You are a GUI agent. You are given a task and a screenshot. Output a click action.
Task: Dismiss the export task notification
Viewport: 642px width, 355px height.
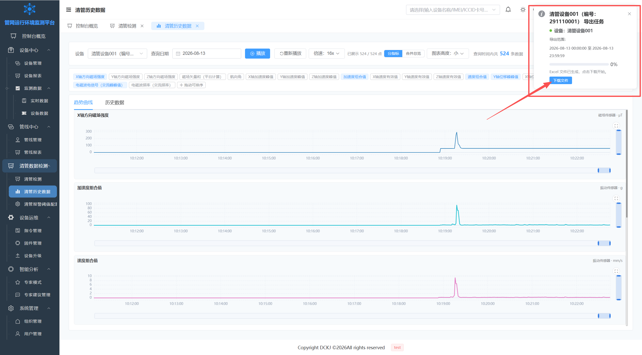tap(629, 14)
